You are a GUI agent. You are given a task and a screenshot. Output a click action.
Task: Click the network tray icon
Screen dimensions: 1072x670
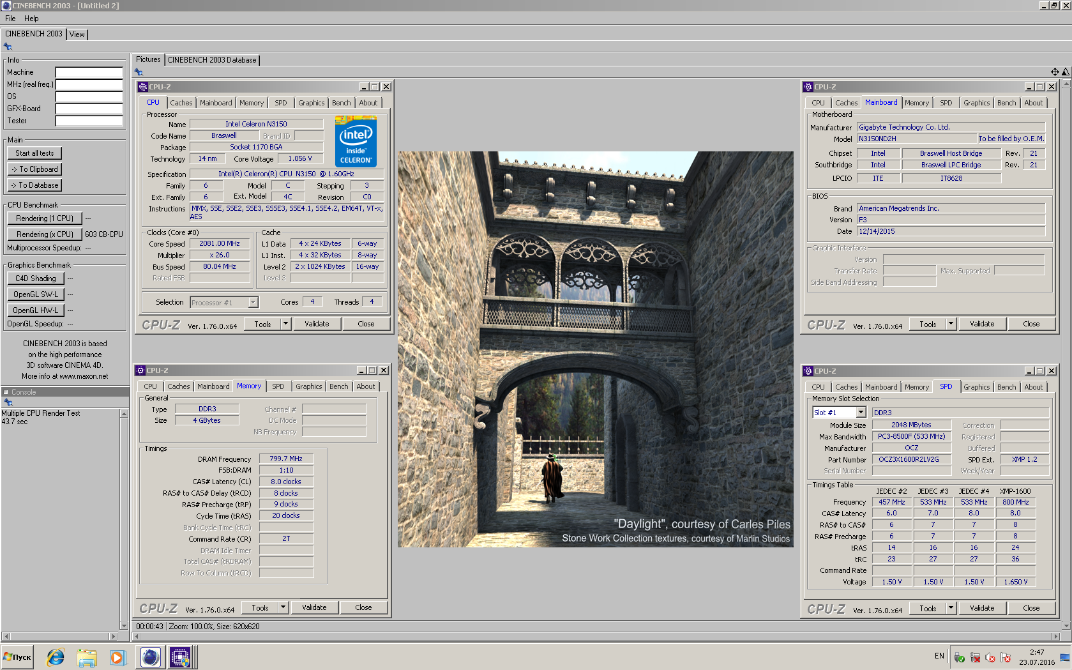point(975,657)
